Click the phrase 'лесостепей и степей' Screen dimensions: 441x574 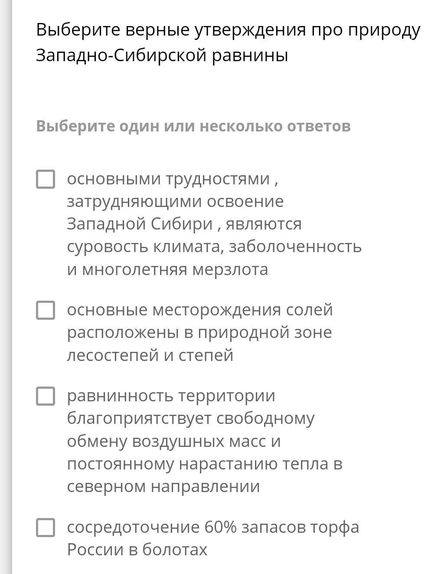click(150, 355)
